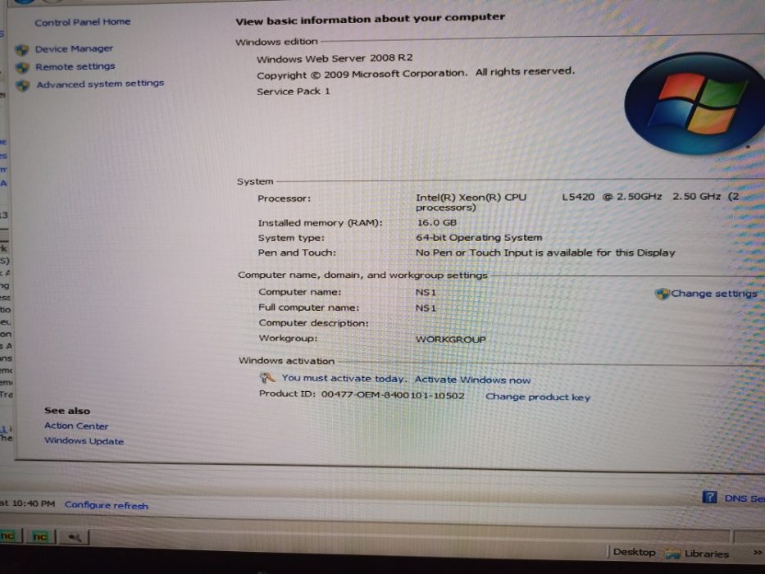This screenshot has height=574, width=765.
Task: Select the Full computer name value NS1
Action: (x=426, y=308)
